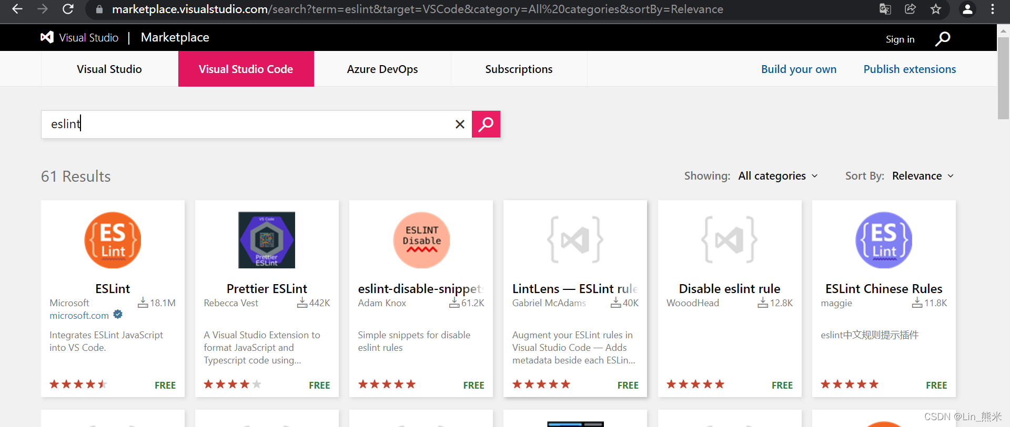
Task: Click the ESLint star rating
Action: click(x=78, y=384)
